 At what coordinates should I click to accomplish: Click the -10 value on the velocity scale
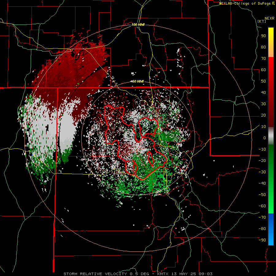tap(262, 149)
